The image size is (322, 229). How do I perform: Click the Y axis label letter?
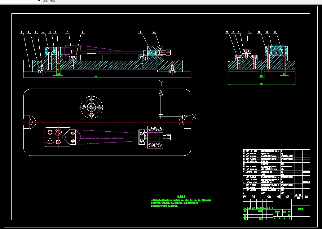(x=161, y=83)
